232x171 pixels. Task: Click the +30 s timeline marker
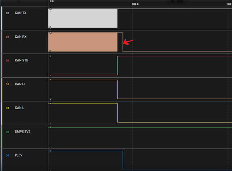click(135, 4)
